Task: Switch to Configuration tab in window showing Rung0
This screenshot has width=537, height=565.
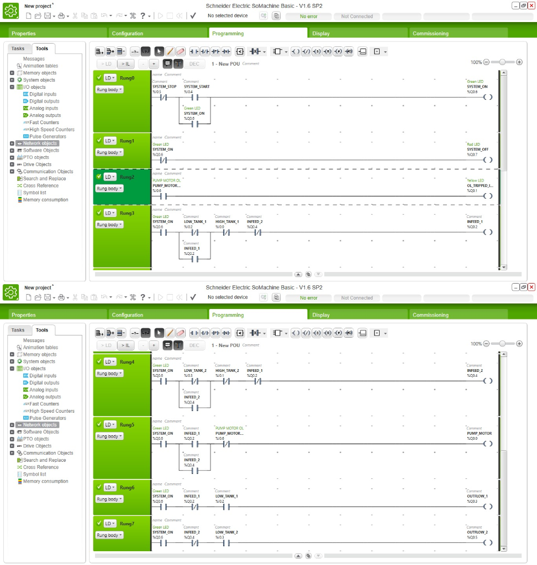Action: tap(128, 34)
